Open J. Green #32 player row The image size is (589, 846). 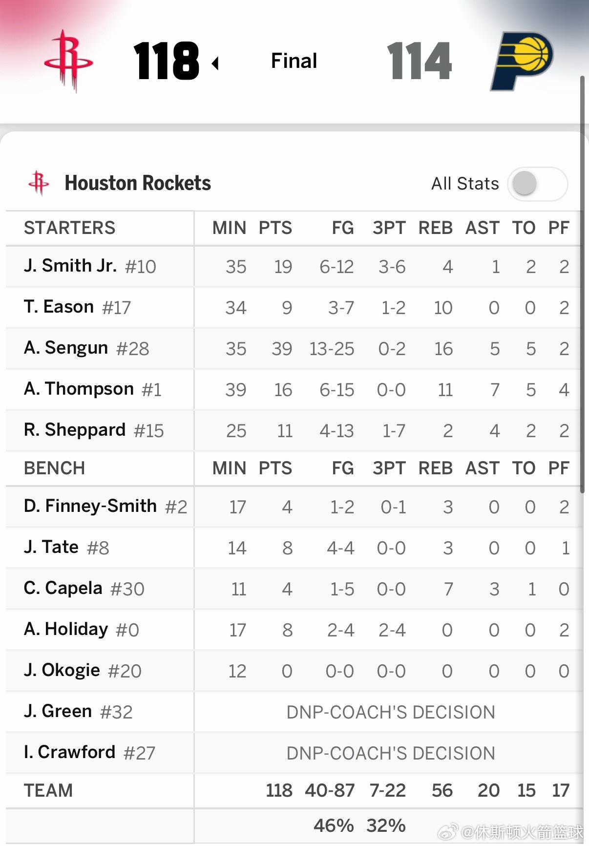[294, 712]
